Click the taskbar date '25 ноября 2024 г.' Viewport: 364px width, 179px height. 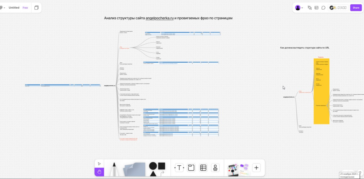click(349, 174)
